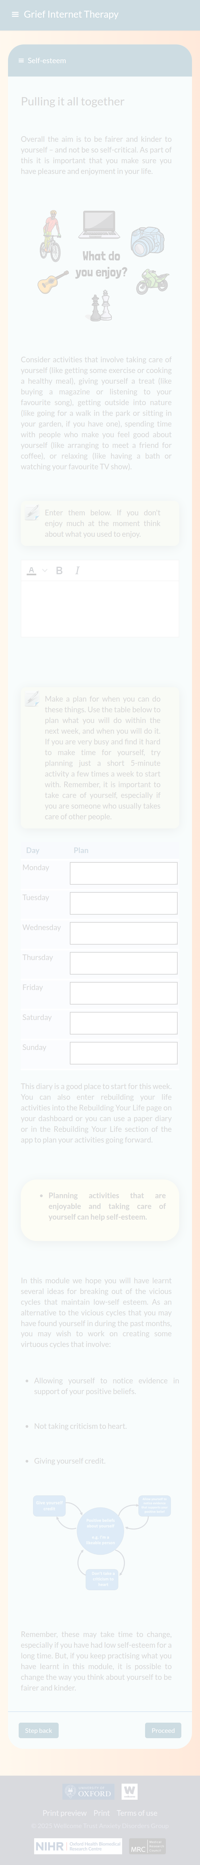Viewport: 200px width, 1865px height.
Task: Click the Wellcome logo in footer
Action: 129,1792
